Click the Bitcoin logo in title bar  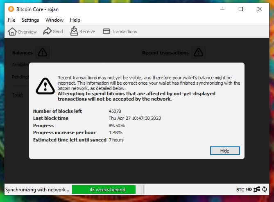coord(11,9)
